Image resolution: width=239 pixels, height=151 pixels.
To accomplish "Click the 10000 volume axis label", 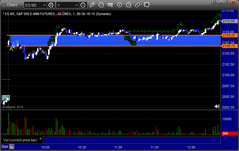I will 227,119.
